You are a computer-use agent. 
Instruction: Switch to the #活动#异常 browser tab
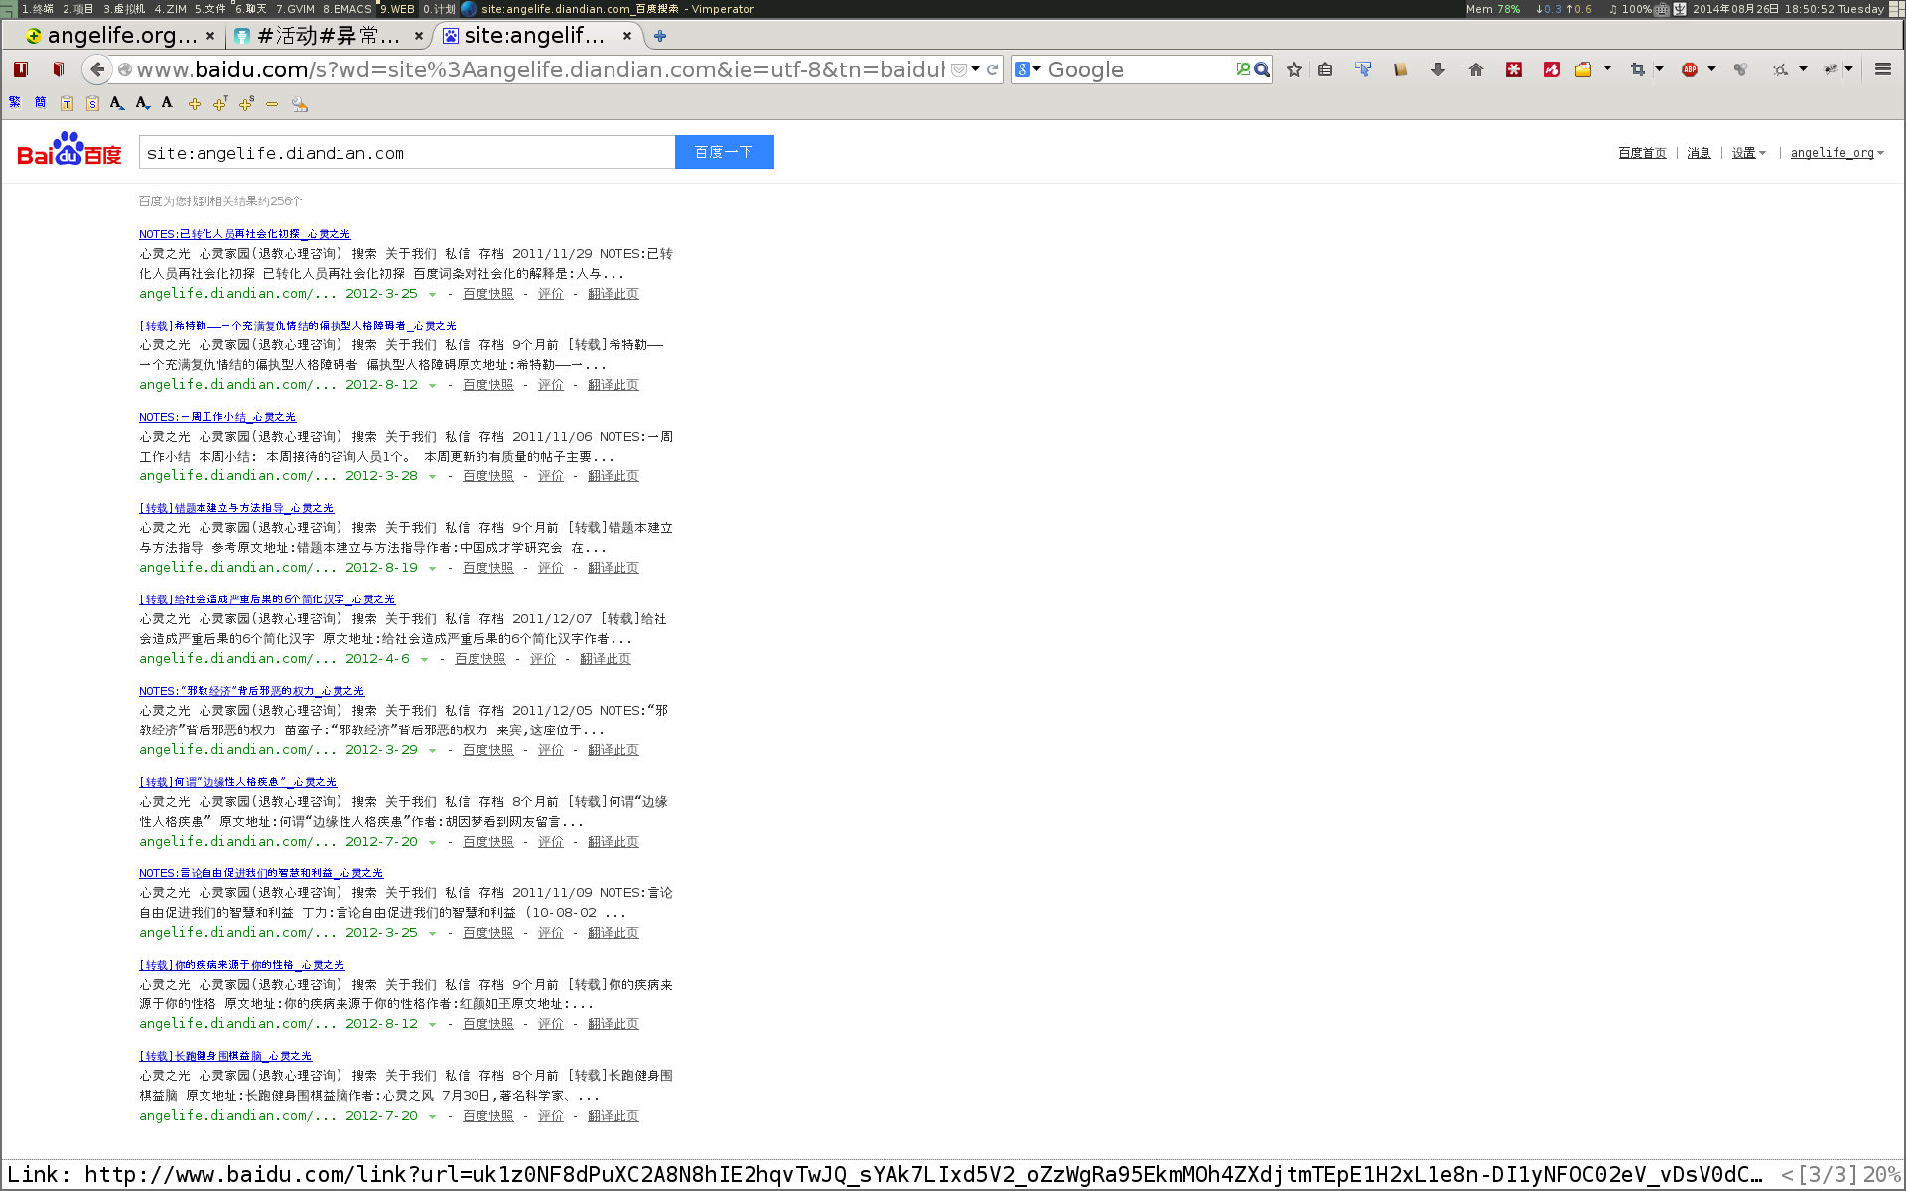click(328, 36)
